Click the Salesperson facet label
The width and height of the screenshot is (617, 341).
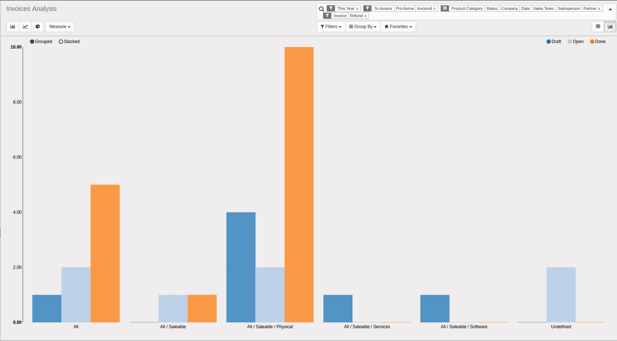569,8
